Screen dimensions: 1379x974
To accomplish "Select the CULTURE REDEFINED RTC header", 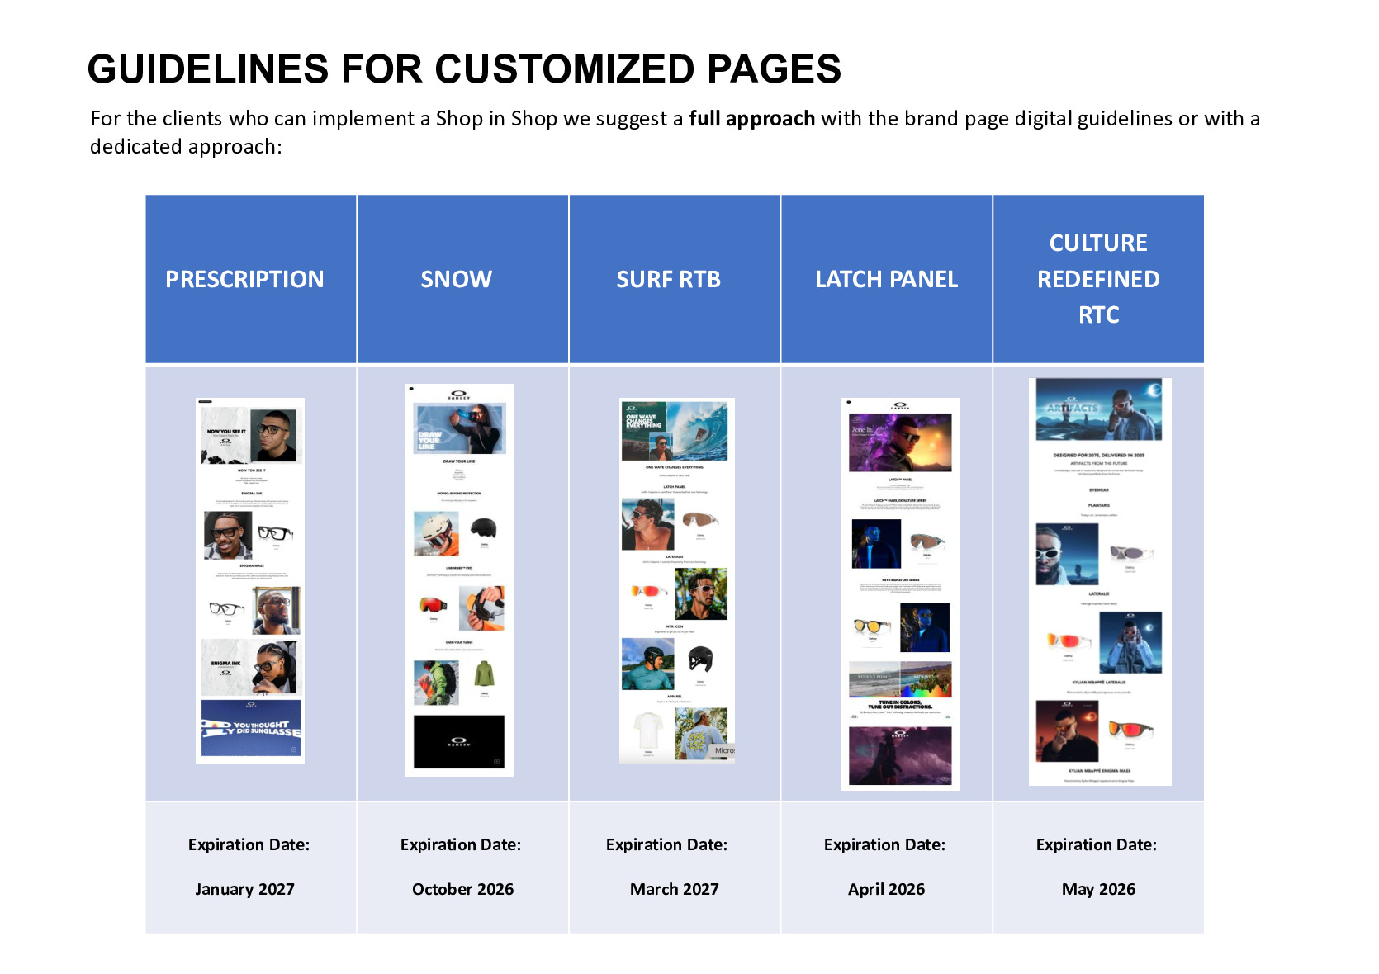I will point(1099,279).
